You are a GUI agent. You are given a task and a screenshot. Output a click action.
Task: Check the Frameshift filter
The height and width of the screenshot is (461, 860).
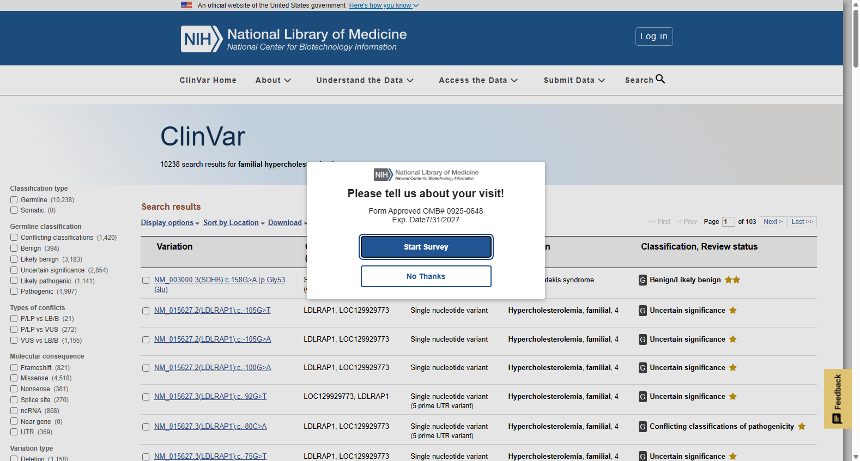coord(14,368)
